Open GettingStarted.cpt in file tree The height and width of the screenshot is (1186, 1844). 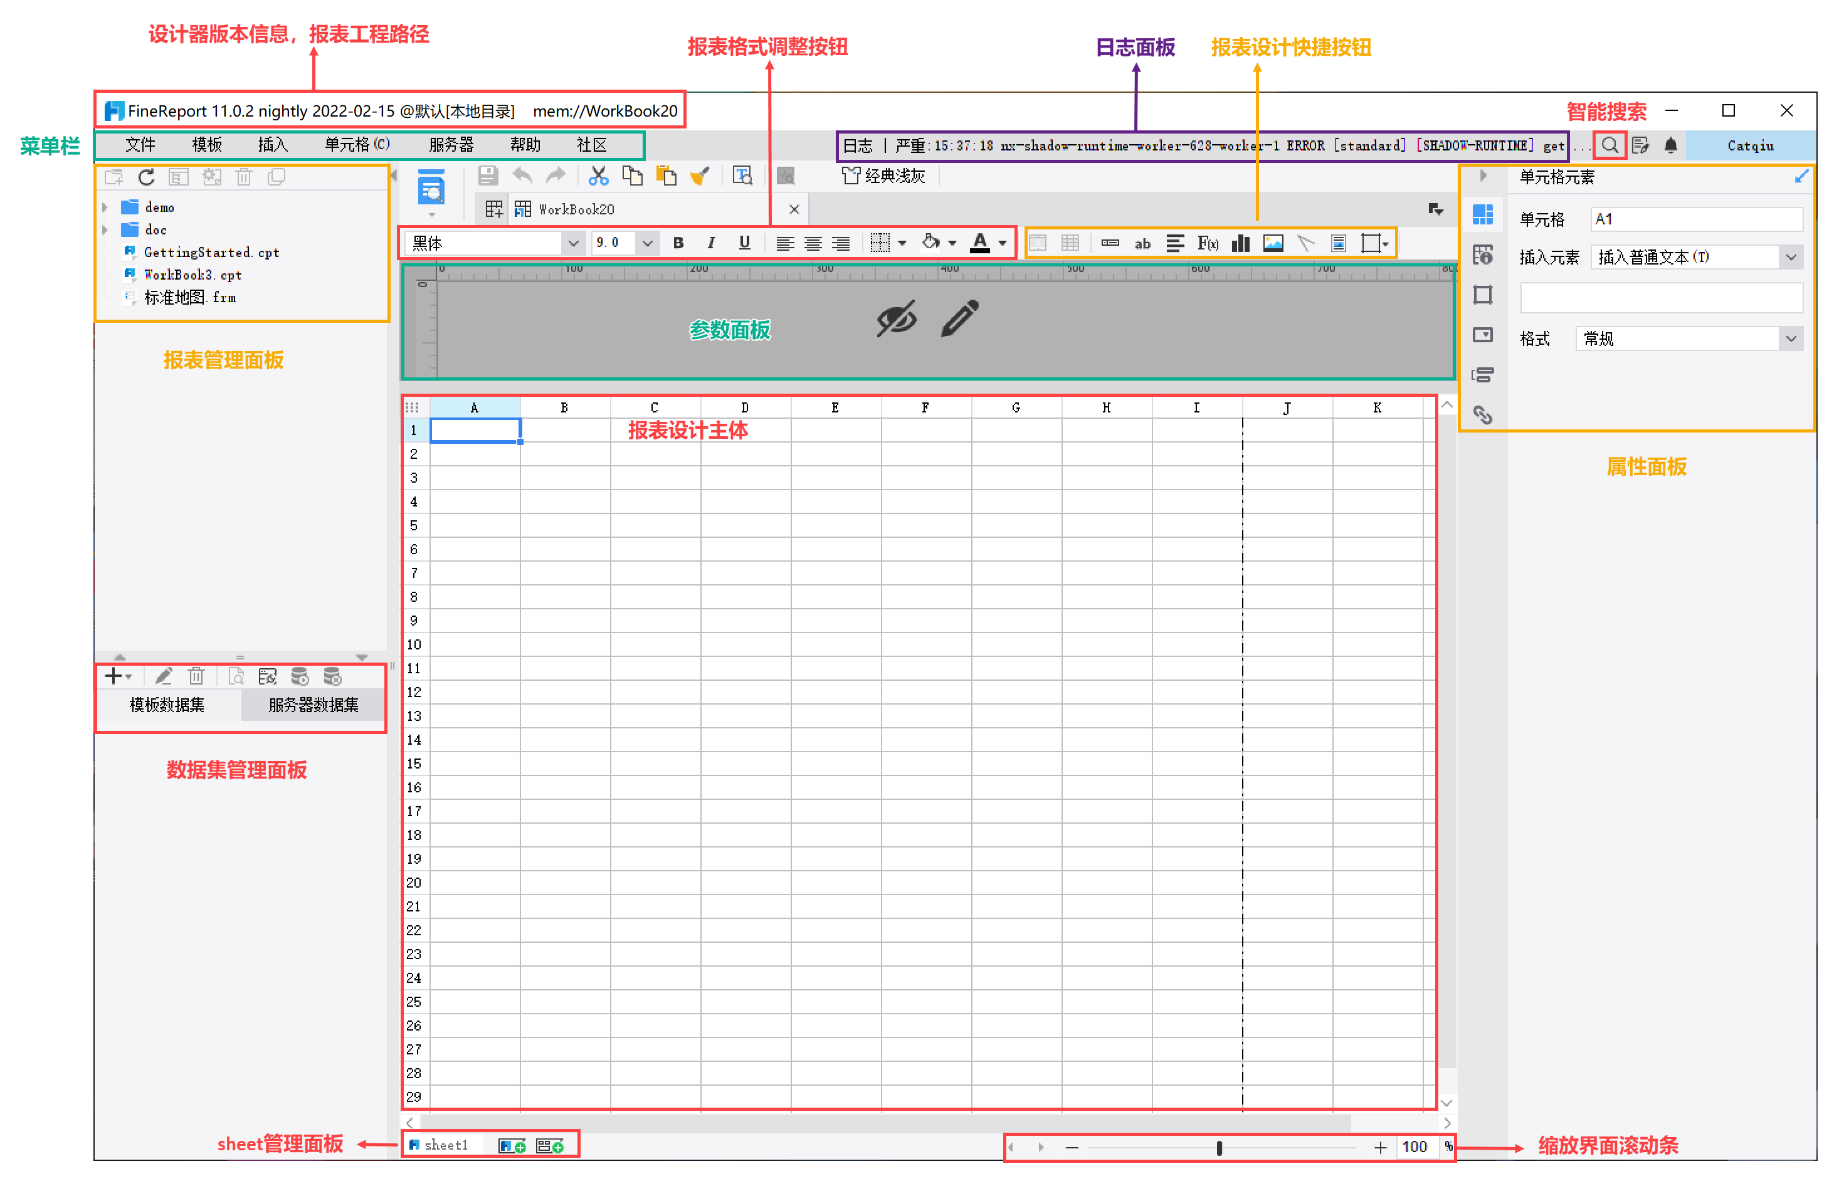(x=211, y=252)
